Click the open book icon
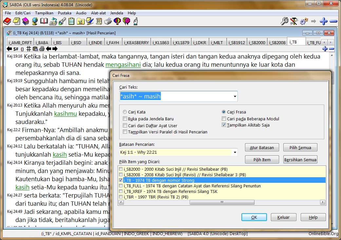This screenshot has height=240, width=341. click(44, 21)
